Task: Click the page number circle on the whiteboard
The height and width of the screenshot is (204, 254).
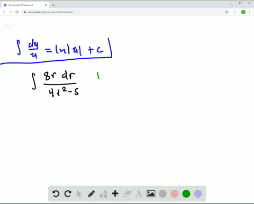Action: point(8,24)
